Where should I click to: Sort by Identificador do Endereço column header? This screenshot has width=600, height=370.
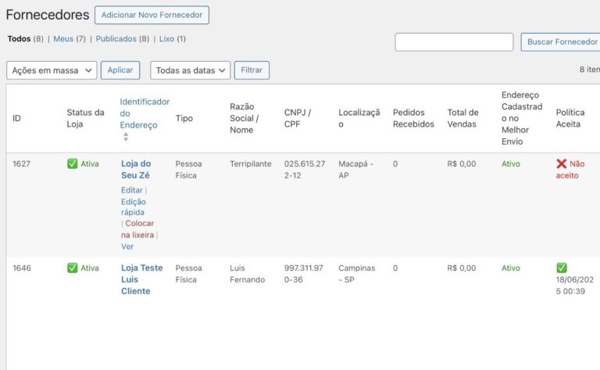tap(145, 113)
